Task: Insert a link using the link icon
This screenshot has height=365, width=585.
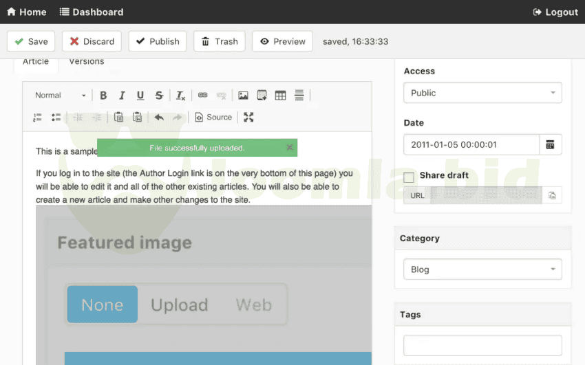Action: tap(202, 96)
